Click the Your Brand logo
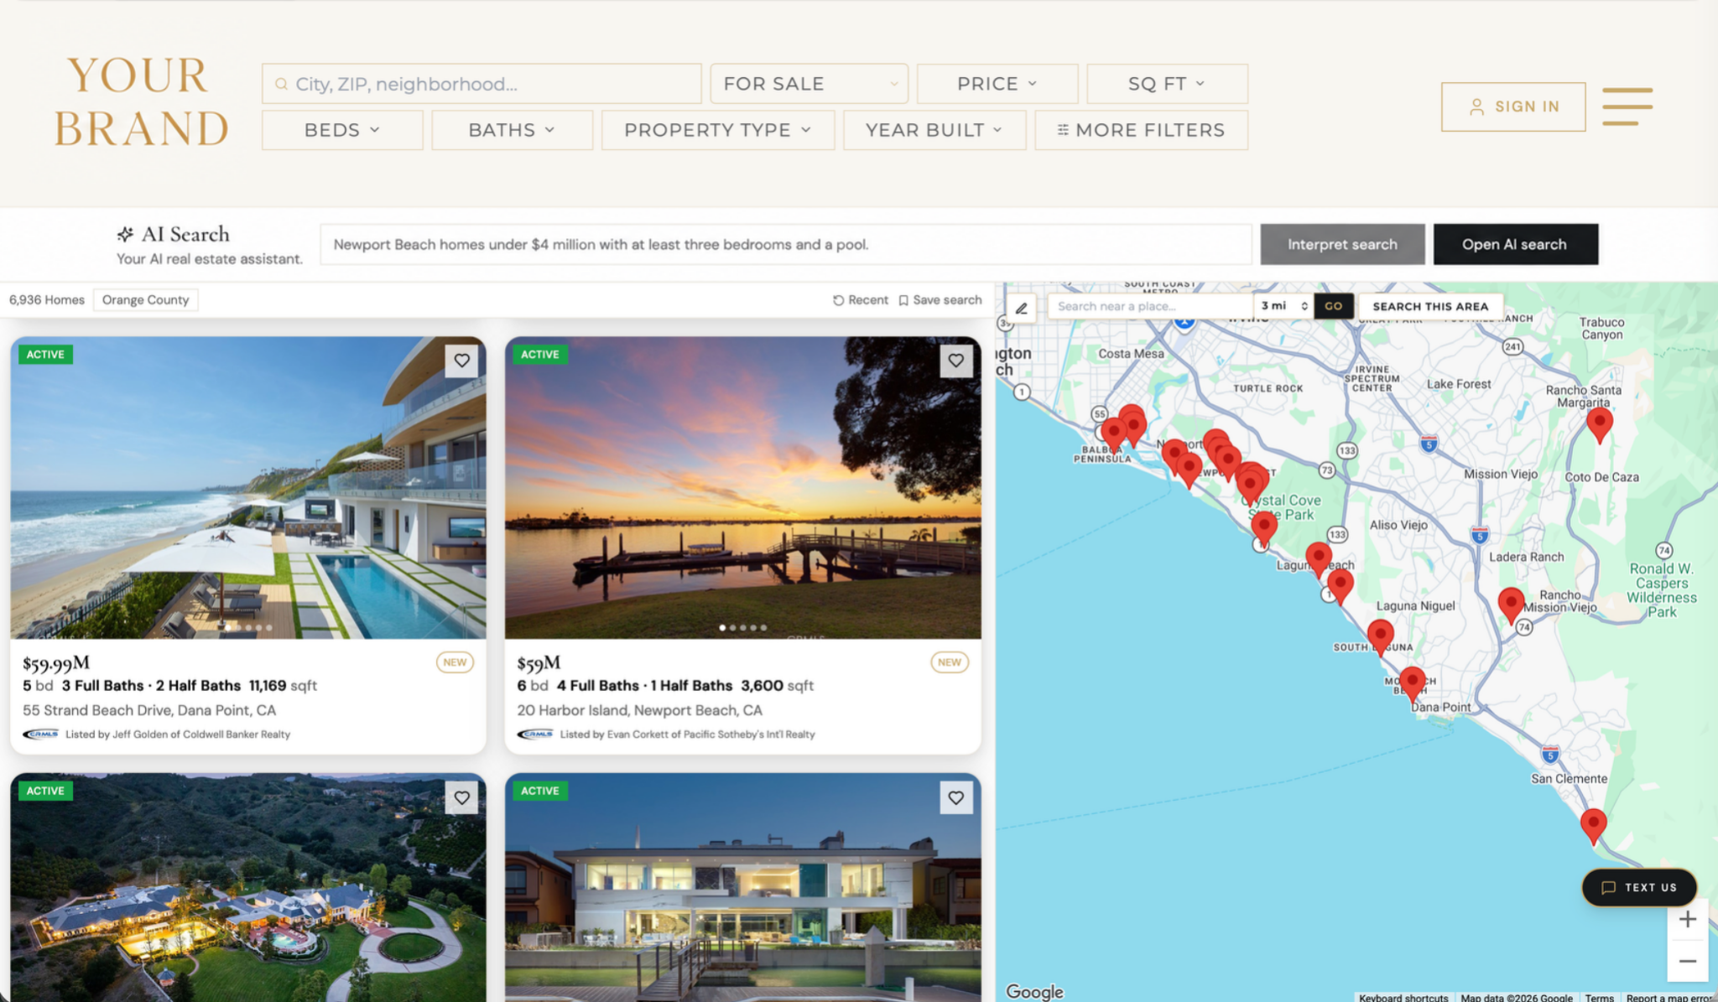 coord(141,102)
